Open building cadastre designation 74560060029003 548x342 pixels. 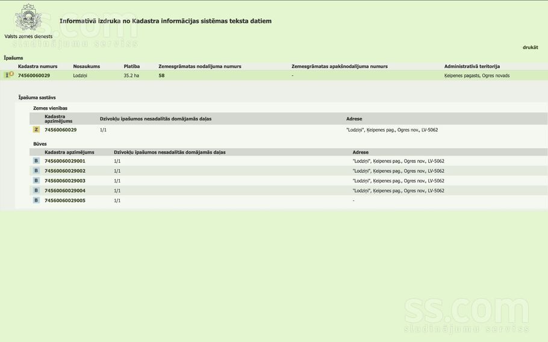pyautogui.click(x=64, y=181)
